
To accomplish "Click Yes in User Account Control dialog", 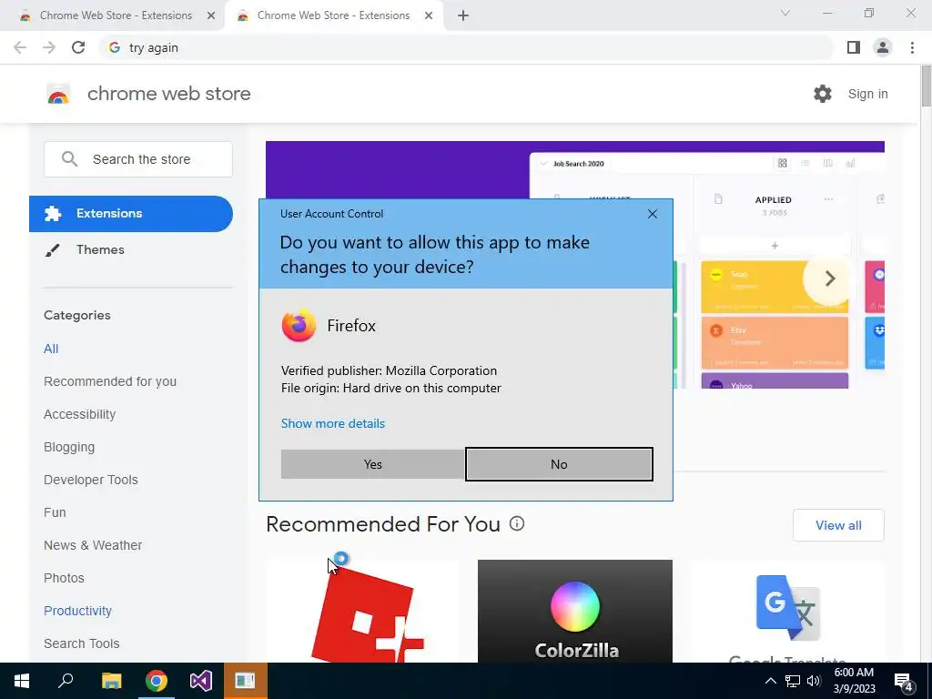I will tap(372, 464).
